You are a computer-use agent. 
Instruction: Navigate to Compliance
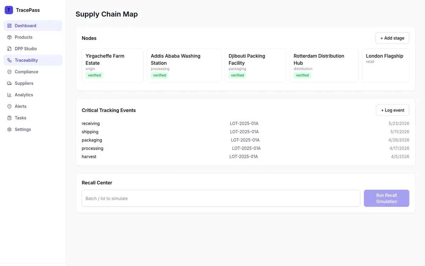pos(33,72)
